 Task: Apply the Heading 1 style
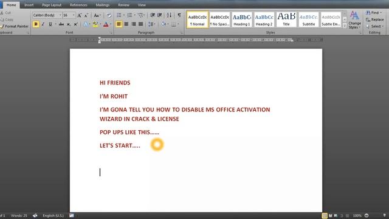point(242,19)
